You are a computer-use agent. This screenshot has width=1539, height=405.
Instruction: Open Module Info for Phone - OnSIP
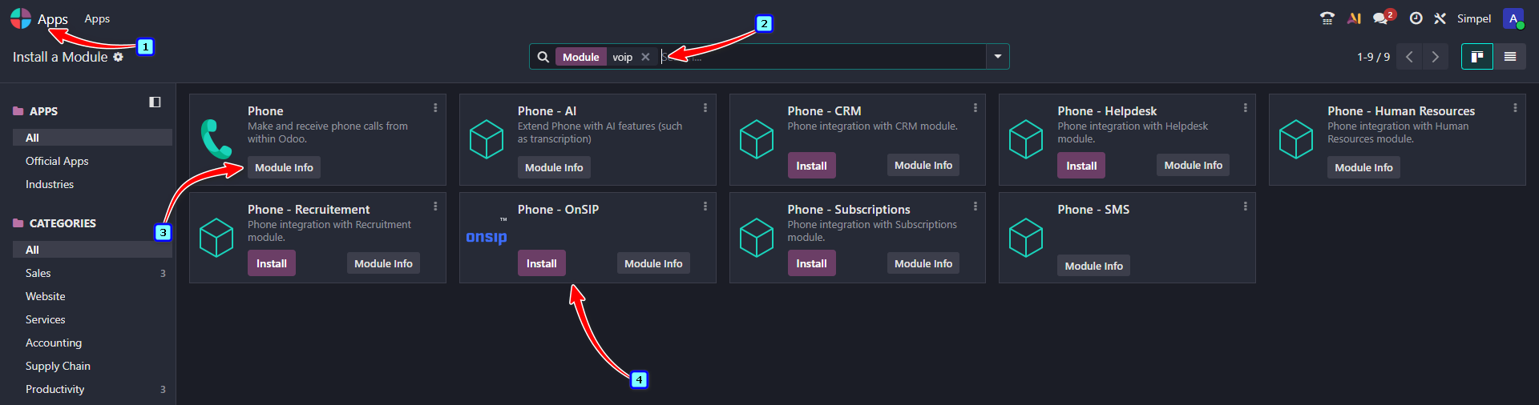click(653, 263)
